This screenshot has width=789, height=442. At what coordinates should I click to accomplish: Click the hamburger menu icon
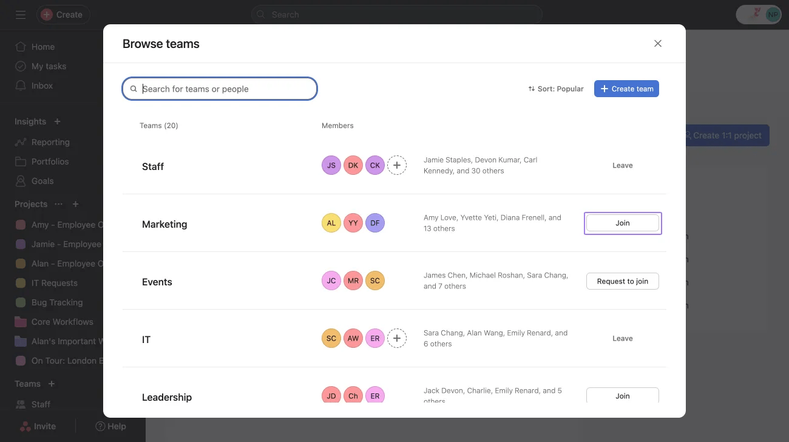click(21, 15)
